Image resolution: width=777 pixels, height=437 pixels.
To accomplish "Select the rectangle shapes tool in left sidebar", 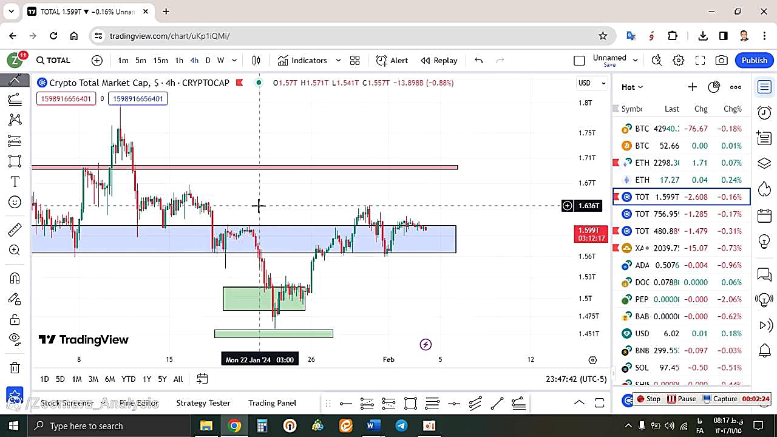I will click(15, 161).
